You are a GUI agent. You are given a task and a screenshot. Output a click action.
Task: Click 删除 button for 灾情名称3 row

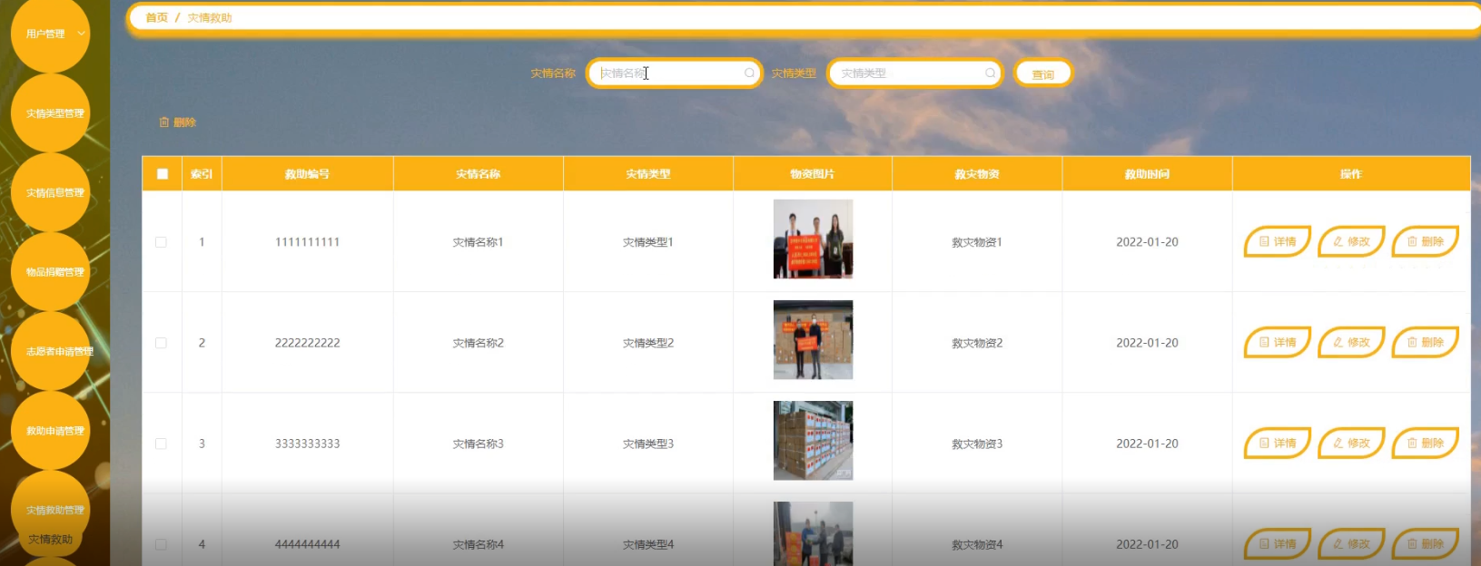coord(1425,444)
